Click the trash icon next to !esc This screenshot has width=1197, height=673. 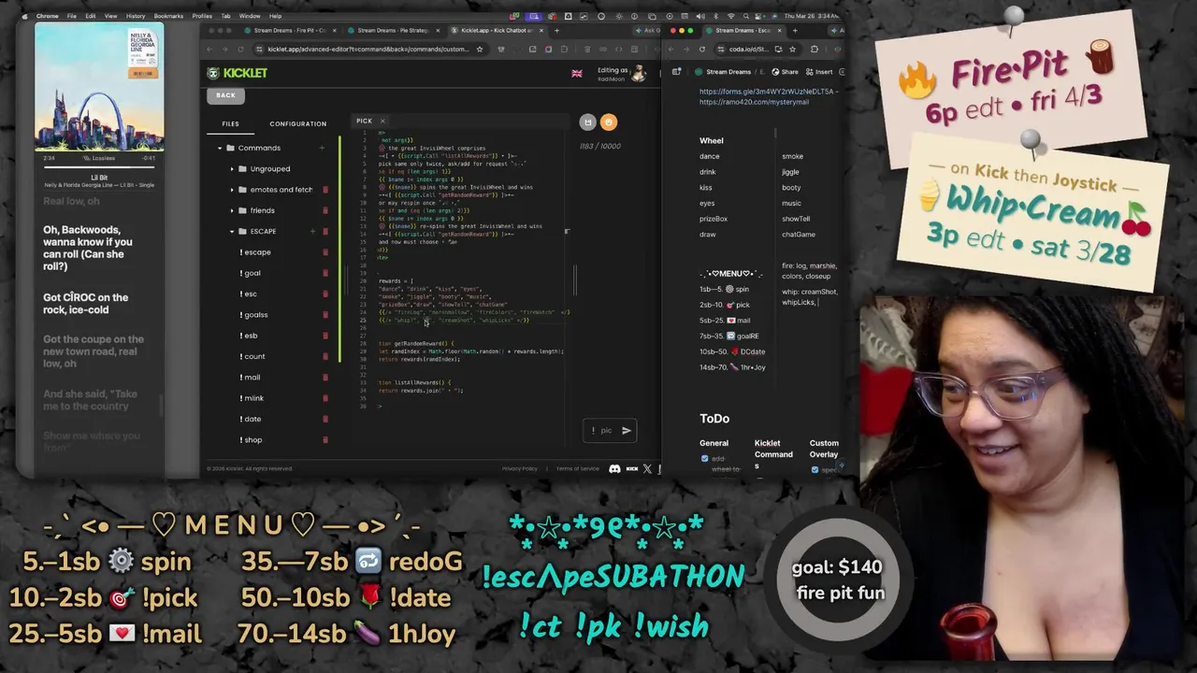click(x=325, y=294)
